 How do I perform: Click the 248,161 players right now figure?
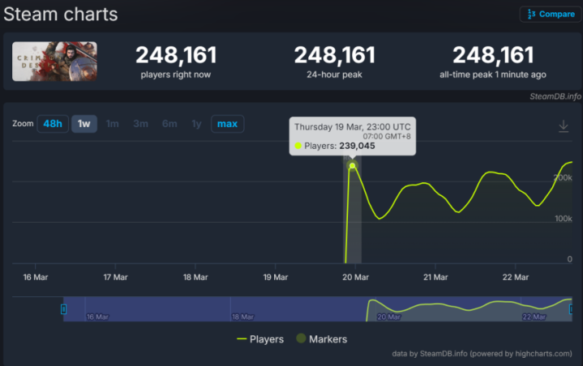point(176,55)
